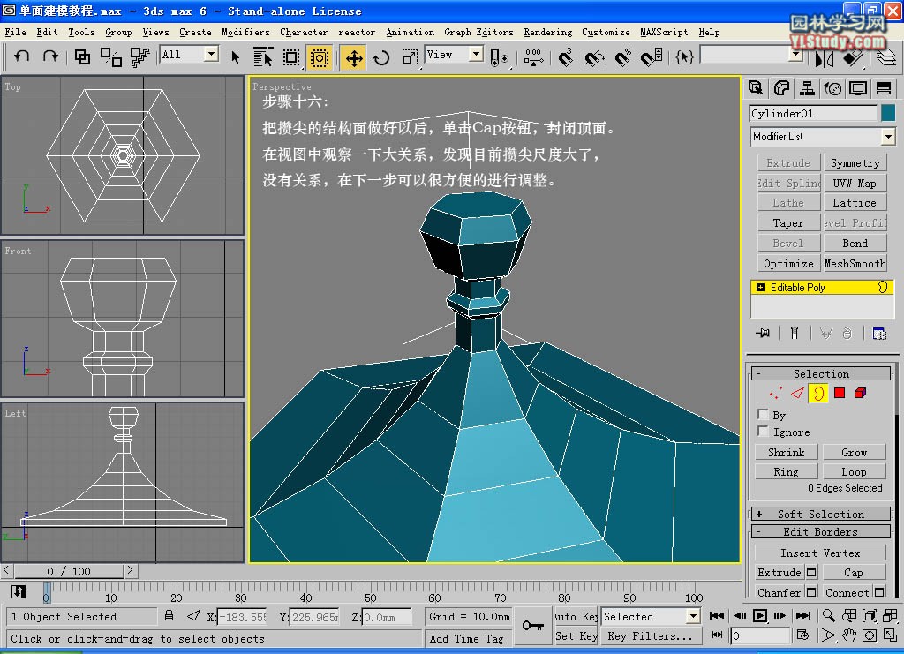Click the Align tool icon
904x654 pixels.
(853, 57)
